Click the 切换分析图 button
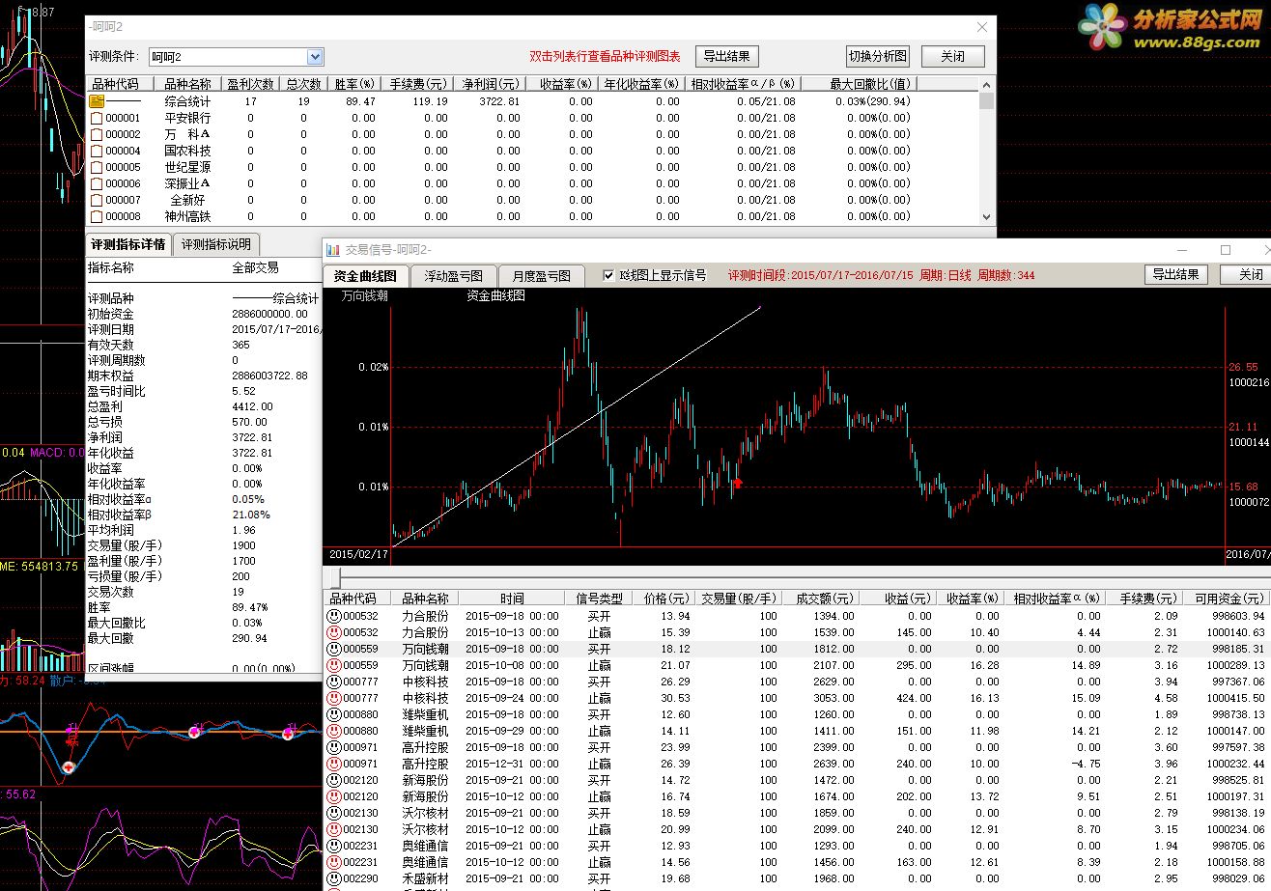 [877, 56]
